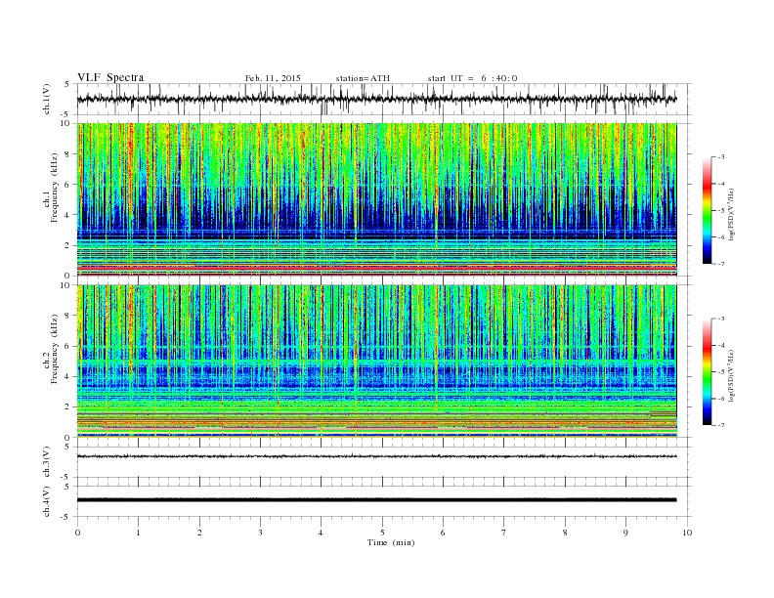Select the "ch.3(V)" axis label
The height and width of the screenshot is (598, 774).
click(47, 462)
